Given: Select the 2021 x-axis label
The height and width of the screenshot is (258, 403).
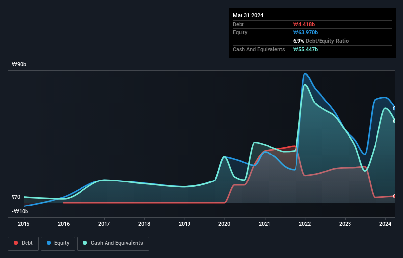Looking at the screenshot, I should click(265, 224).
